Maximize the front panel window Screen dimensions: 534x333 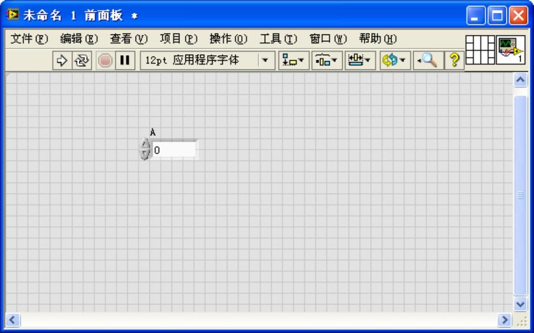pyautogui.click(x=497, y=15)
